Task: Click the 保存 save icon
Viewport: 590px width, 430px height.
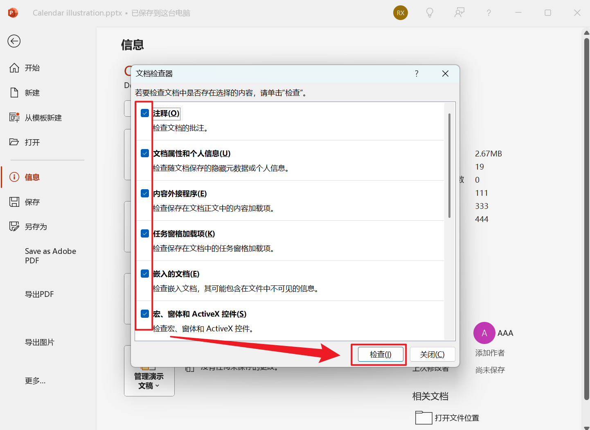Action: (x=14, y=201)
